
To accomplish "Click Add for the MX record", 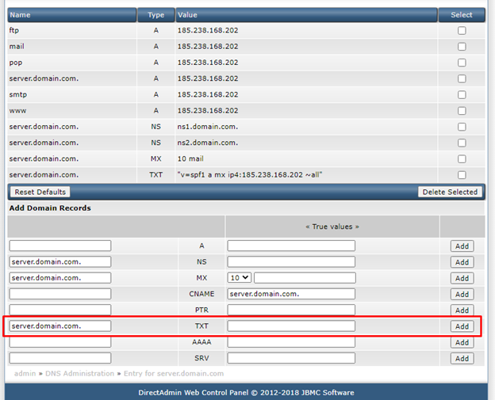I will point(462,278).
